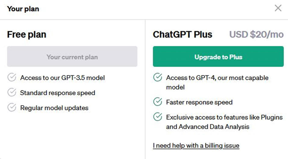This screenshot has width=288, height=159.
Task: Click the green checkmark beside Exclusive access to Plugins
Action: (x=158, y=117)
